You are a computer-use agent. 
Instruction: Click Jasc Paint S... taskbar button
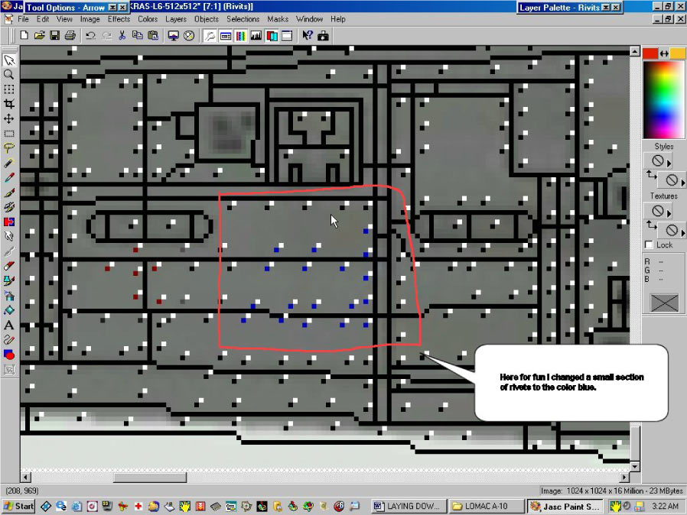565,507
